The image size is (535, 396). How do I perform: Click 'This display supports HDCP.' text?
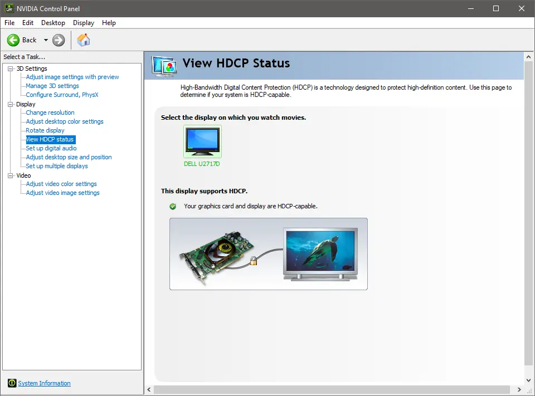205,191
